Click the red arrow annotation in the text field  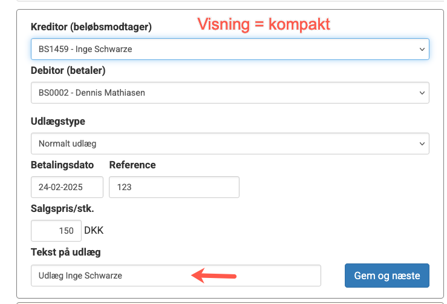(214, 276)
